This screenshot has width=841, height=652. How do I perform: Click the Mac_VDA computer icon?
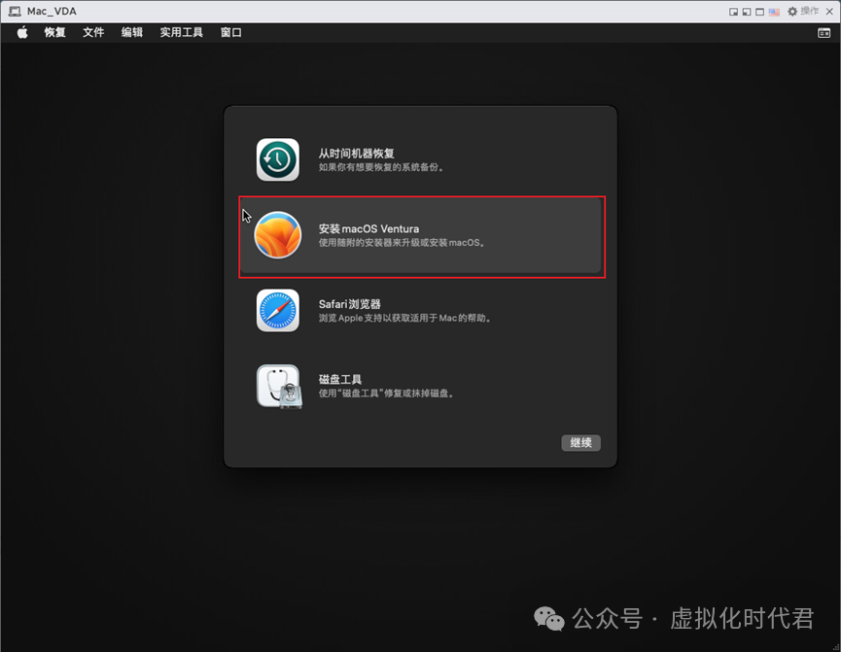tap(15, 12)
